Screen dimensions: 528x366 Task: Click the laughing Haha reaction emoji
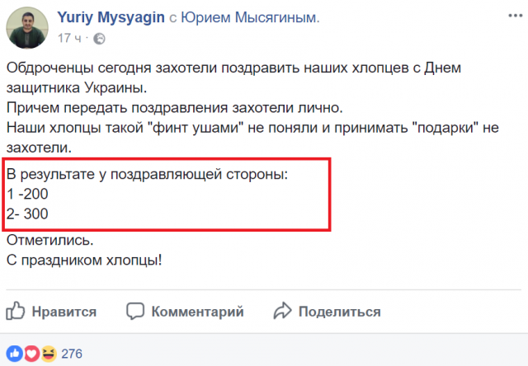(47, 354)
